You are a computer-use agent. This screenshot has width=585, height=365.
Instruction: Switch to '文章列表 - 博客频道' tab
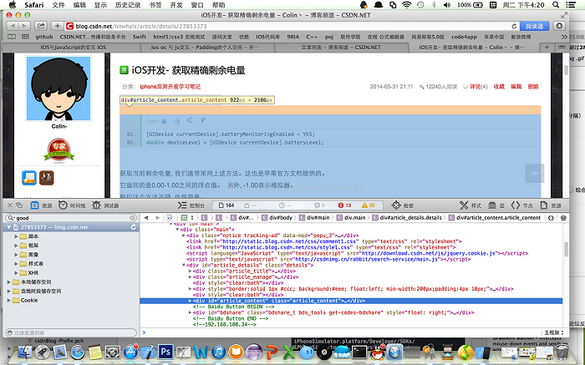(341, 48)
